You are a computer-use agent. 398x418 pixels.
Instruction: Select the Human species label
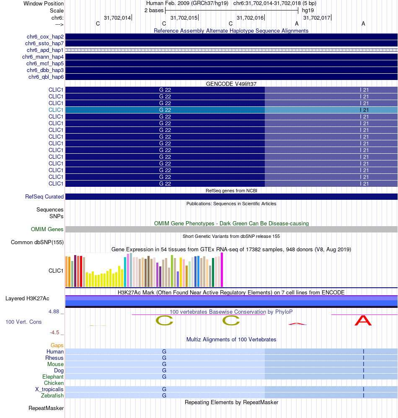55,352
